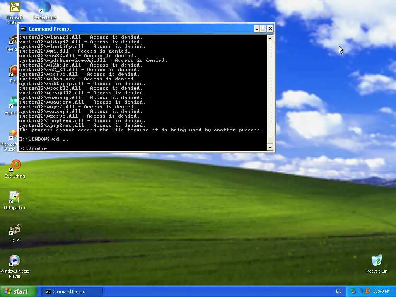Click the 'wmi.dll - Access is denied' line
This screenshot has width=396, height=297.
[x=75, y=51]
